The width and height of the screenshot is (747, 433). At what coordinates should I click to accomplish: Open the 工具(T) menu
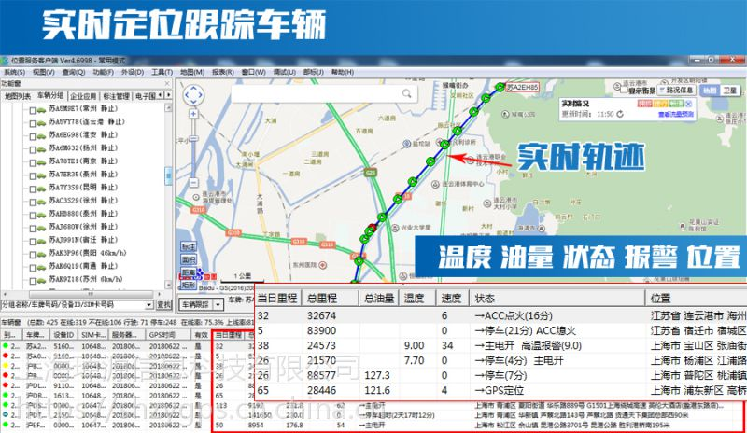(161, 71)
